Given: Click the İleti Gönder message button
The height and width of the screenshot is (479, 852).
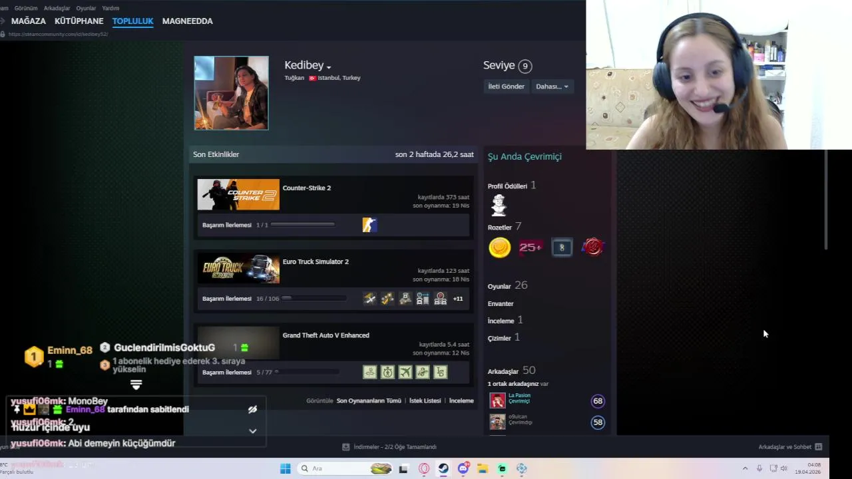Looking at the screenshot, I should click(506, 86).
